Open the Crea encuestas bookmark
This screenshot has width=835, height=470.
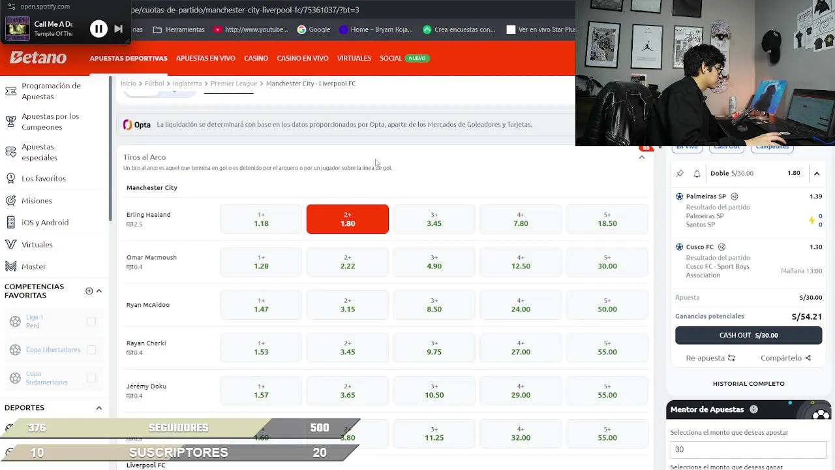(x=459, y=29)
